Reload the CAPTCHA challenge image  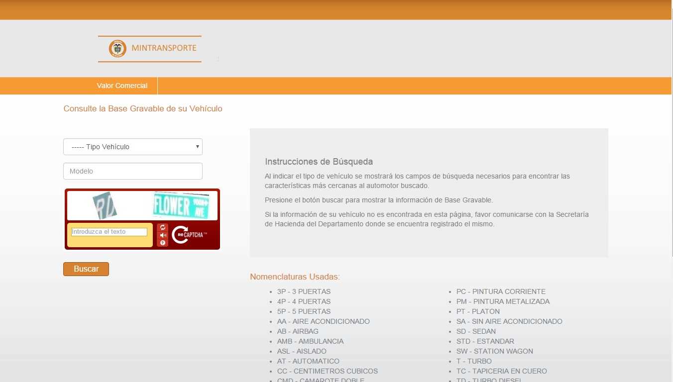[x=162, y=227]
